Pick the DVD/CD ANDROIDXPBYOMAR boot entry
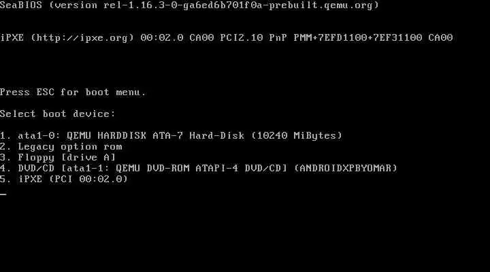The width and height of the screenshot is (490, 272). pos(199,168)
